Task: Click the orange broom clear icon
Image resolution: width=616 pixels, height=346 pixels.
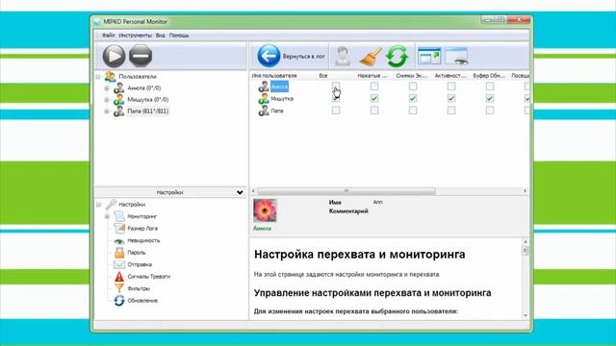Action: click(x=371, y=57)
